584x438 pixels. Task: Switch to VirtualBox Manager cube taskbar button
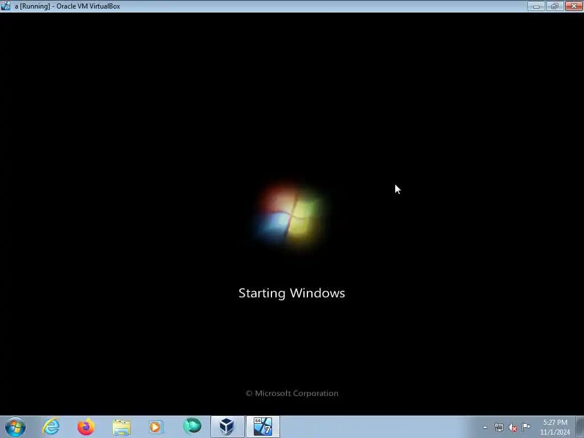227,427
